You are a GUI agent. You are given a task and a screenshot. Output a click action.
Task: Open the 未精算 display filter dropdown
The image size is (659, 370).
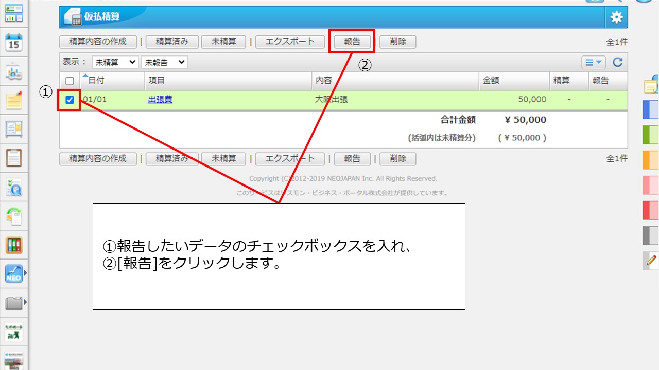coord(115,62)
